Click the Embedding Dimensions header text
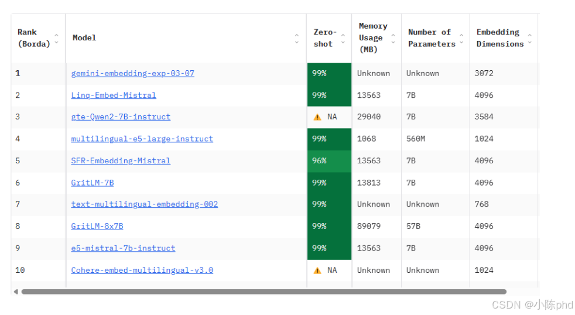The image size is (575, 315). pos(500,38)
